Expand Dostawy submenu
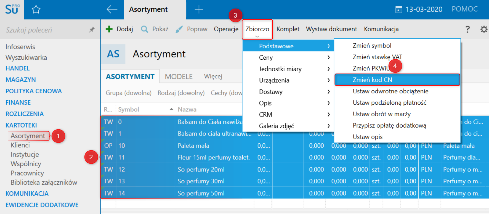Screen dimensions: 489x214 [x=288, y=92]
